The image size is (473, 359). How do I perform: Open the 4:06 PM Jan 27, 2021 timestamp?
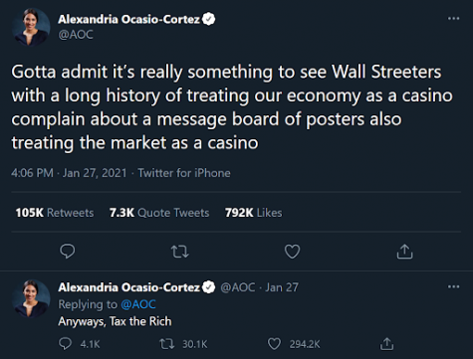69,173
